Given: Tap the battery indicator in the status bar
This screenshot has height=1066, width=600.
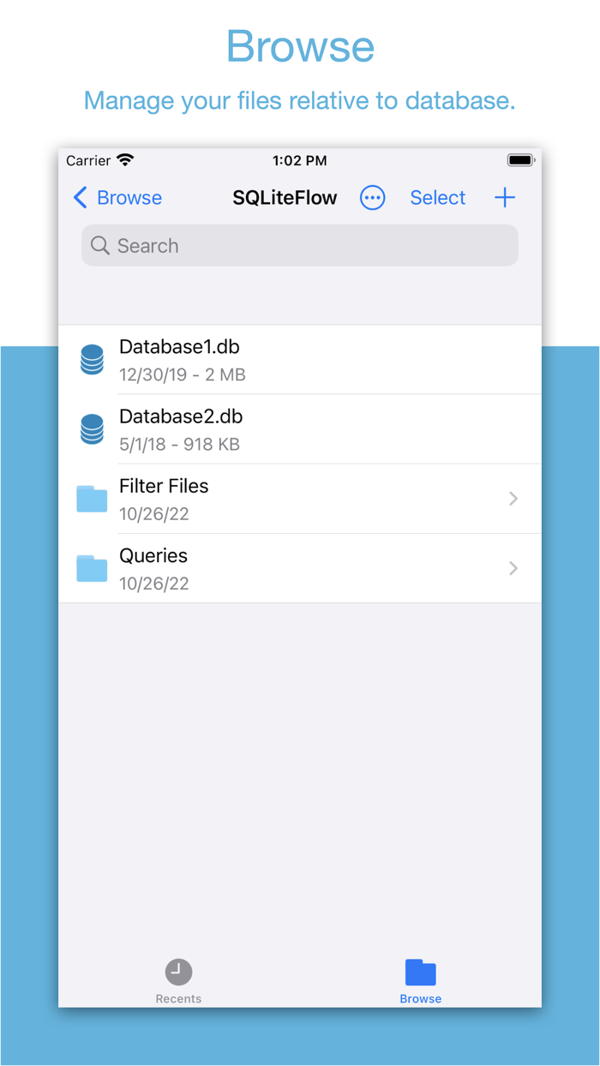Looking at the screenshot, I should pos(520,160).
